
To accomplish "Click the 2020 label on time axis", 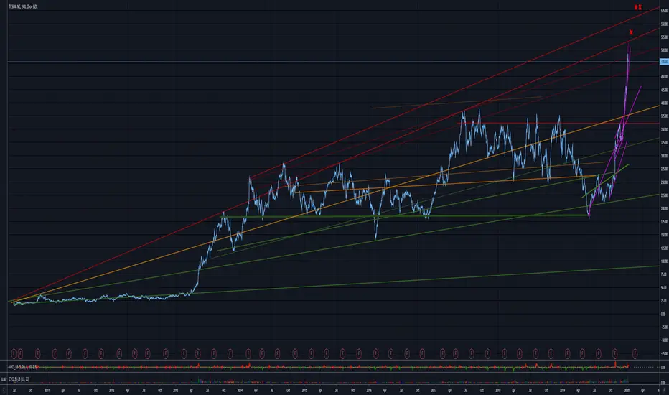I will pyautogui.click(x=627, y=390).
